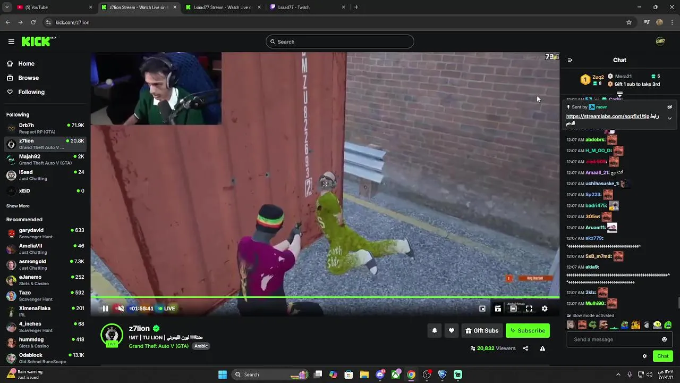Reload the page
Image resolution: width=680 pixels, height=383 pixels.
(x=33, y=22)
